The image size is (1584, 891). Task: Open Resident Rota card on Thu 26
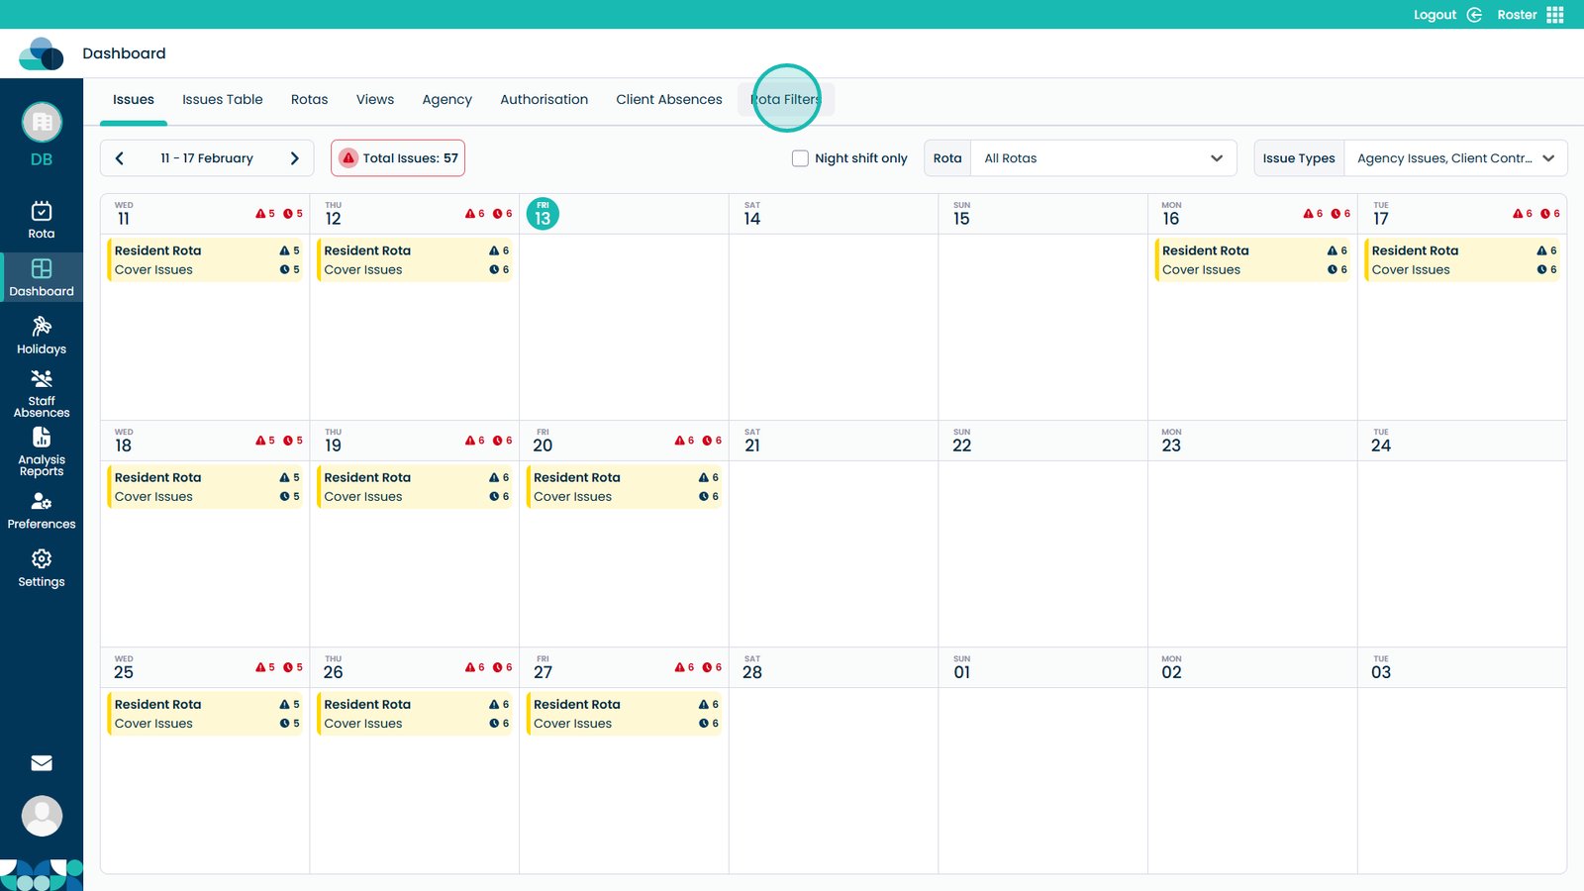tap(415, 713)
